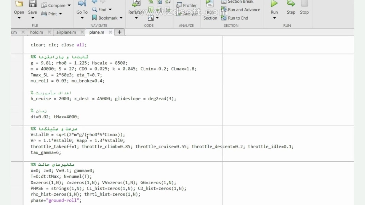365x205 pixels.
Task: Open the Bookmark dropdown arrow
Action: pyautogui.click(x=121, y=18)
